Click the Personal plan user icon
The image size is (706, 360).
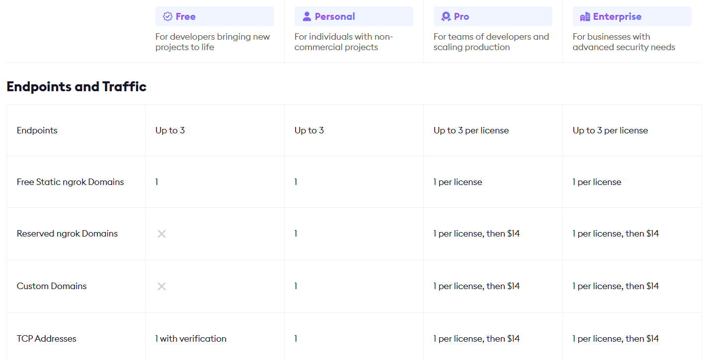[307, 16]
